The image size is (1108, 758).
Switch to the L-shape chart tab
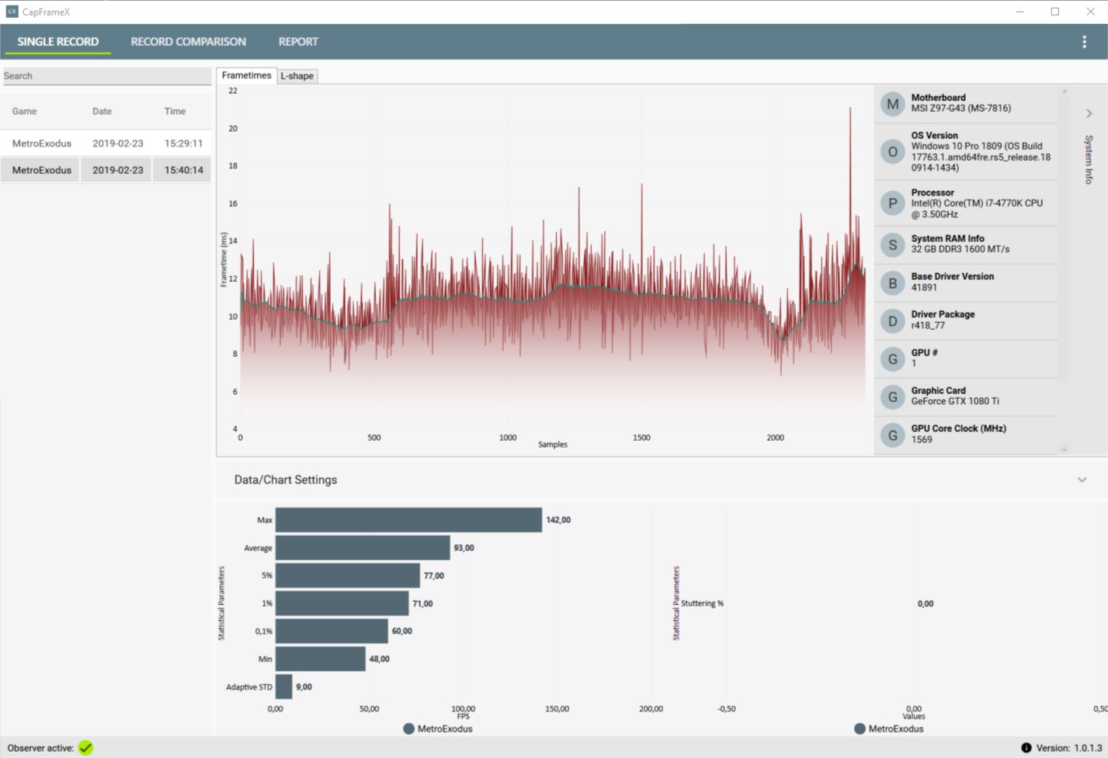point(297,76)
